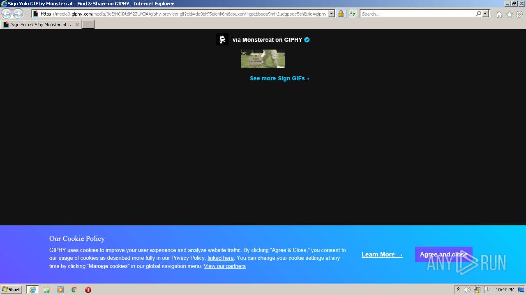526x295 pixels.
Task: Click the GIPHY favicon in the address bar
Action: 36,14
